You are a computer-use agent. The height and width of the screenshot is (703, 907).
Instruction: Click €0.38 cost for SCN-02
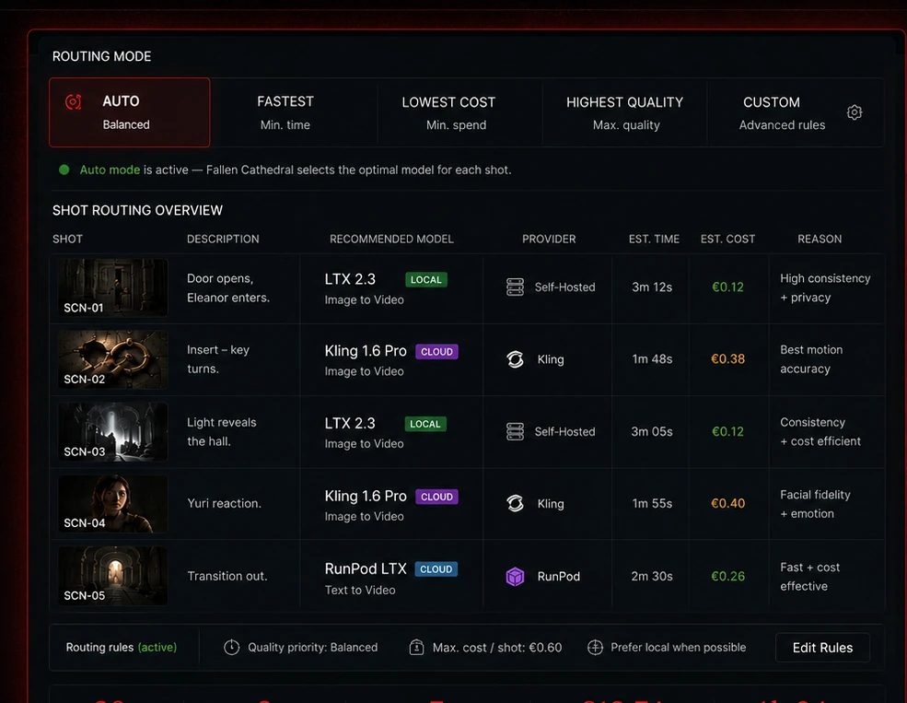727,358
